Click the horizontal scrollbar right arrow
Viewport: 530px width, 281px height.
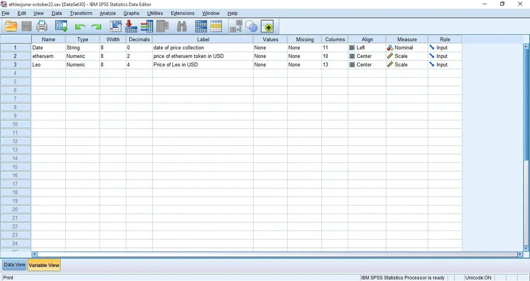[x=520, y=255]
